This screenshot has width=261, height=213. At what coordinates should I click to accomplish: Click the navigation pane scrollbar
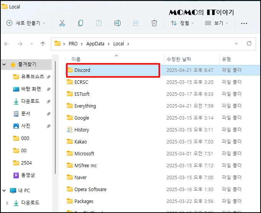(x=55, y=118)
